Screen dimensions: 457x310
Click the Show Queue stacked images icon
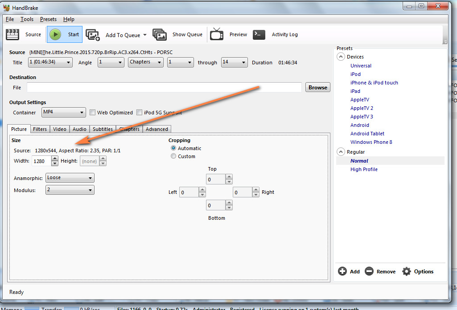tap(160, 34)
